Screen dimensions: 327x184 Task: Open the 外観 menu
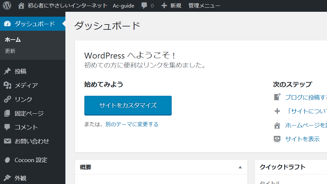(x=20, y=178)
